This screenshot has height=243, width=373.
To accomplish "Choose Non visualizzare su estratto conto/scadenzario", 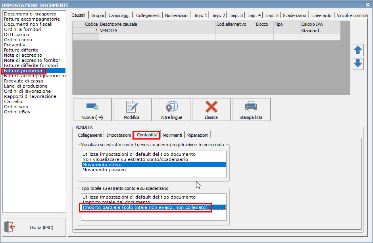I will coord(154,159).
